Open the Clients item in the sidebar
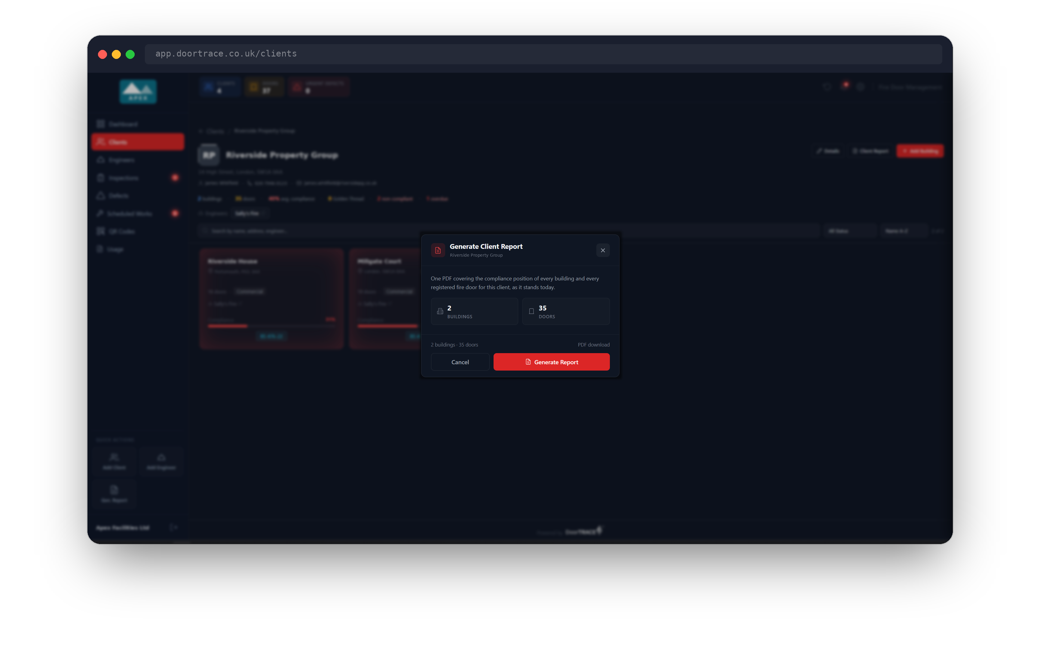1040x669 pixels. [x=138, y=142]
